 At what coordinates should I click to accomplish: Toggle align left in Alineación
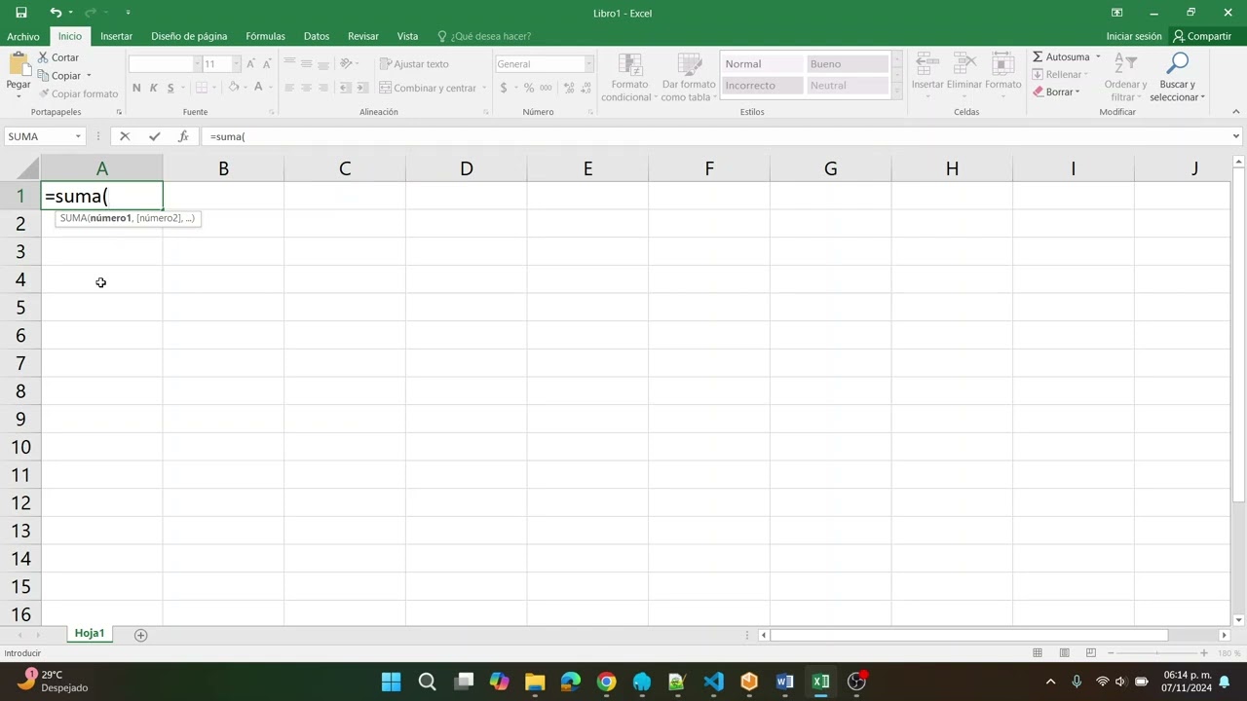(x=289, y=88)
